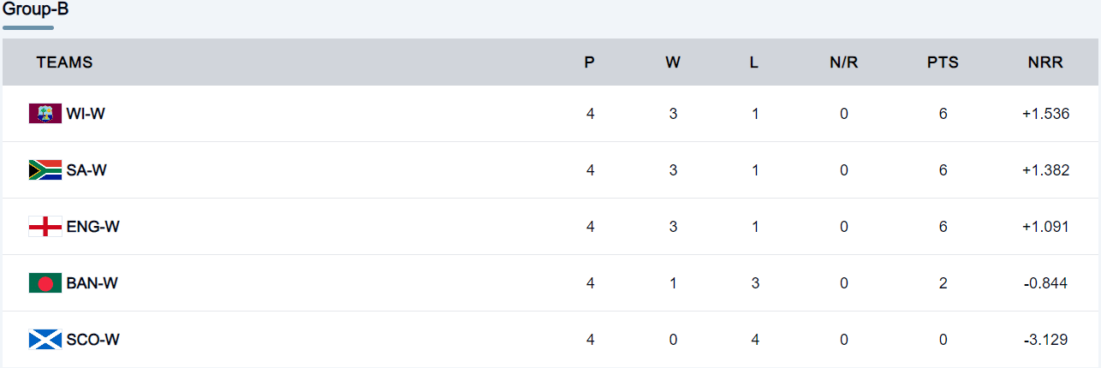Click the TEAMS column header
The height and width of the screenshot is (368, 1101).
click(64, 62)
